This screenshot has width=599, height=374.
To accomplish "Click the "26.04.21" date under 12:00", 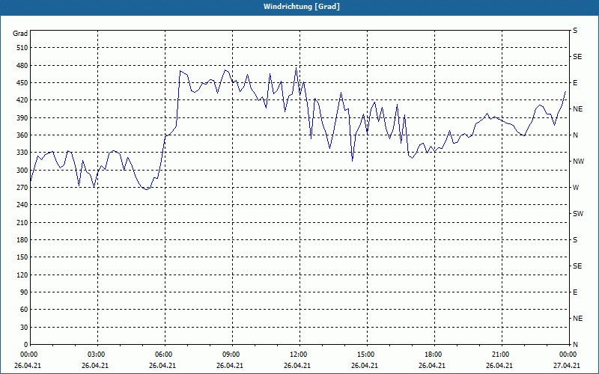I will [x=297, y=366].
